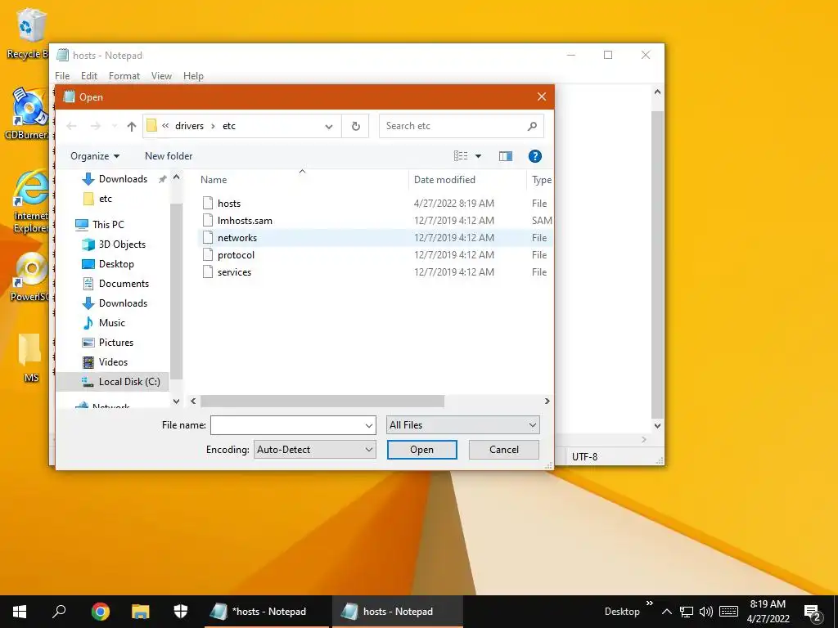Click the Notepad vertical scrollbar down arrow

pos(657,425)
